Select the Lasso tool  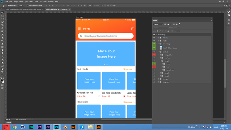coord(2,19)
